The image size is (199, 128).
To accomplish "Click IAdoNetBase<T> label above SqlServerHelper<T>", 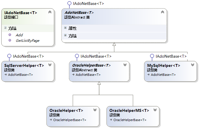I will click(29, 56).
